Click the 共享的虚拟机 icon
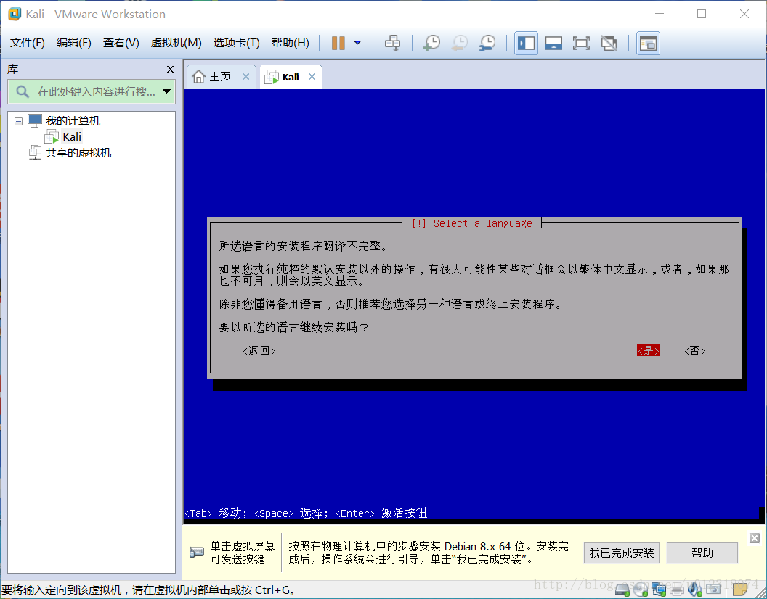Image resolution: width=767 pixels, height=599 pixels. click(35, 152)
